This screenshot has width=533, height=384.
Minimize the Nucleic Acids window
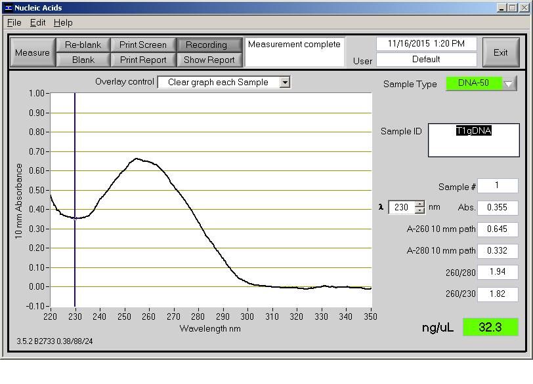501,7
